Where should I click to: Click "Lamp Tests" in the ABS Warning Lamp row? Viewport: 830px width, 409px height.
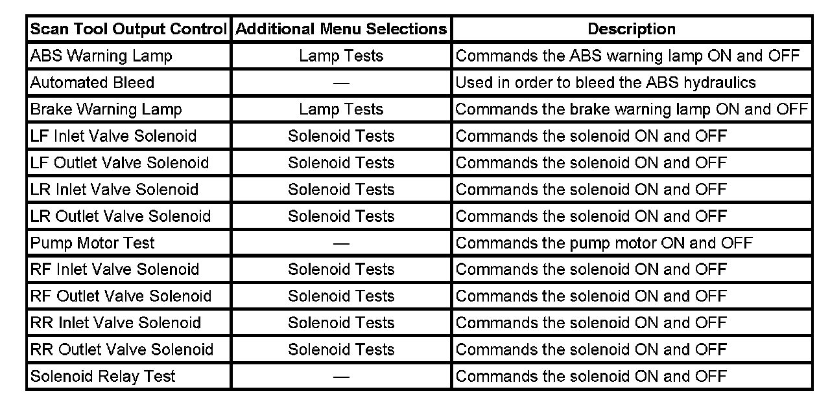(x=341, y=56)
